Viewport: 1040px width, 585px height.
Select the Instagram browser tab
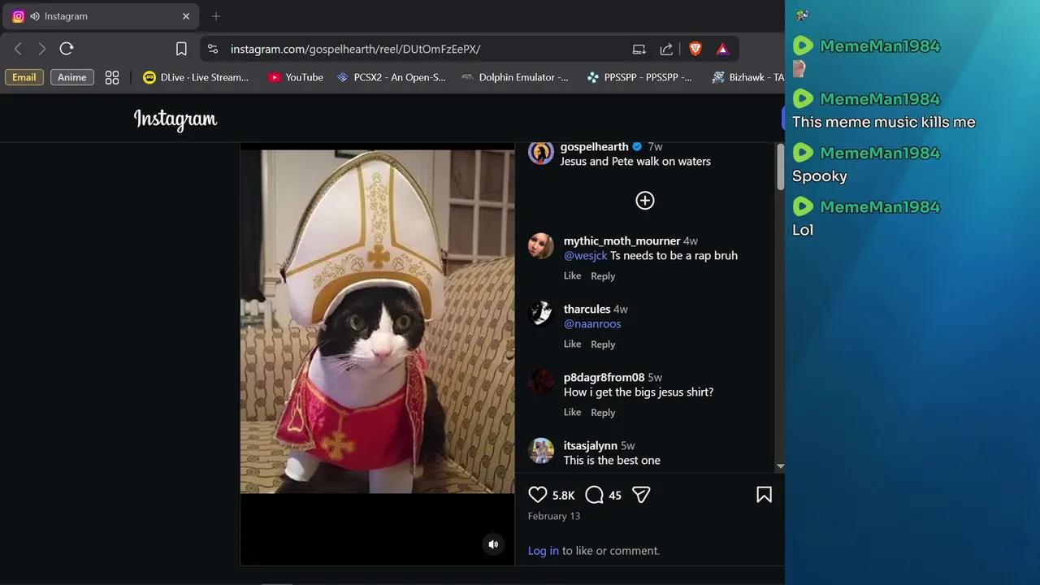pyautogui.click(x=101, y=16)
